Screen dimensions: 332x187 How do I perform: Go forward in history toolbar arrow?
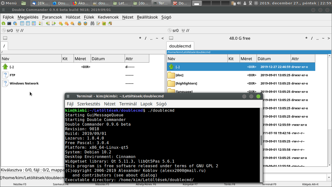(54, 23)
